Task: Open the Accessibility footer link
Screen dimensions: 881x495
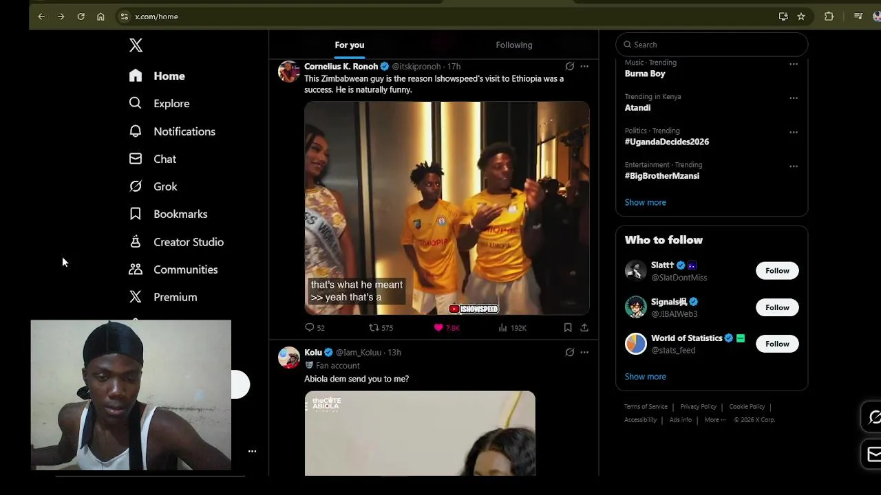Action: 640,420
